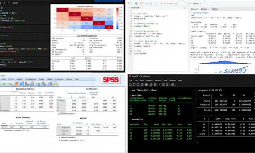The width and height of the screenshot is (255, 153).
Task: Click the 'Model Summary' table title in SPSS
Action: (x=22, y=117)
